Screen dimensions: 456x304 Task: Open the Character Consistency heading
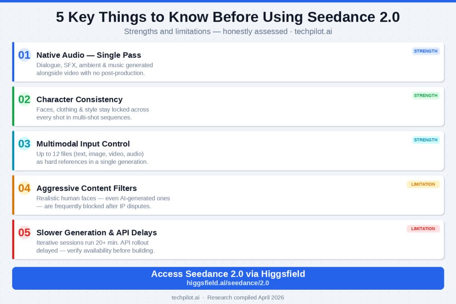pos(79,99)
